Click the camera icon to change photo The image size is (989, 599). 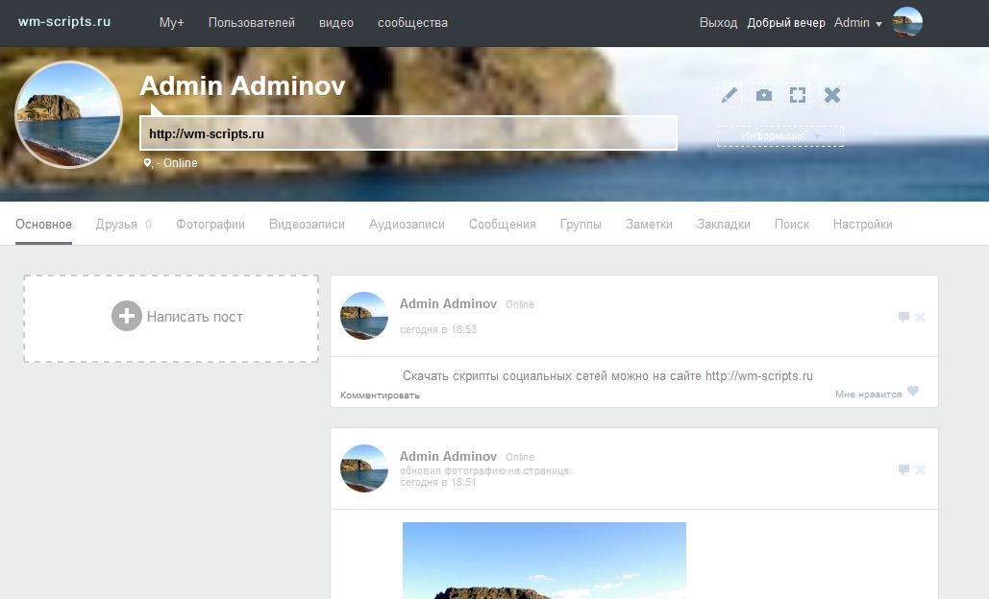(763, 94)
